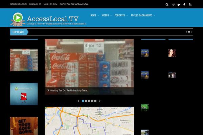Pause the Top News ticker
This screenshot has height=135, width=203.
[x=189, y=32]
